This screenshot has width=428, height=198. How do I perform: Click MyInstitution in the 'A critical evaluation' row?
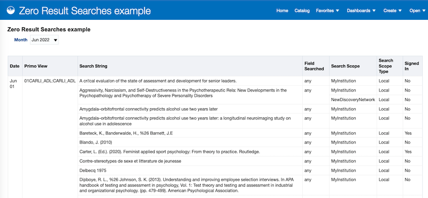pyautogui.click(x=343, y=81)
